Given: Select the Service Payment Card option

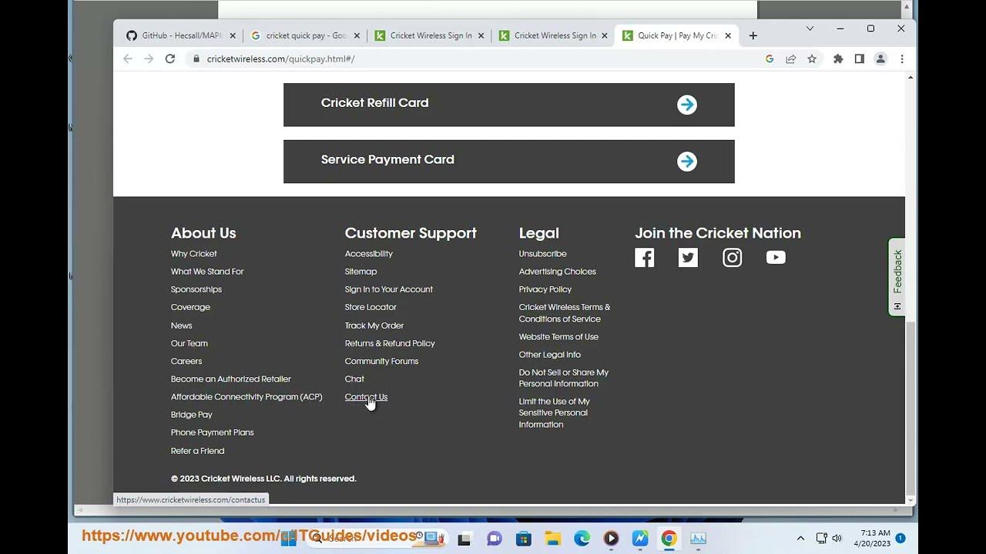Looking at the screenshot, I should (509, 162).
